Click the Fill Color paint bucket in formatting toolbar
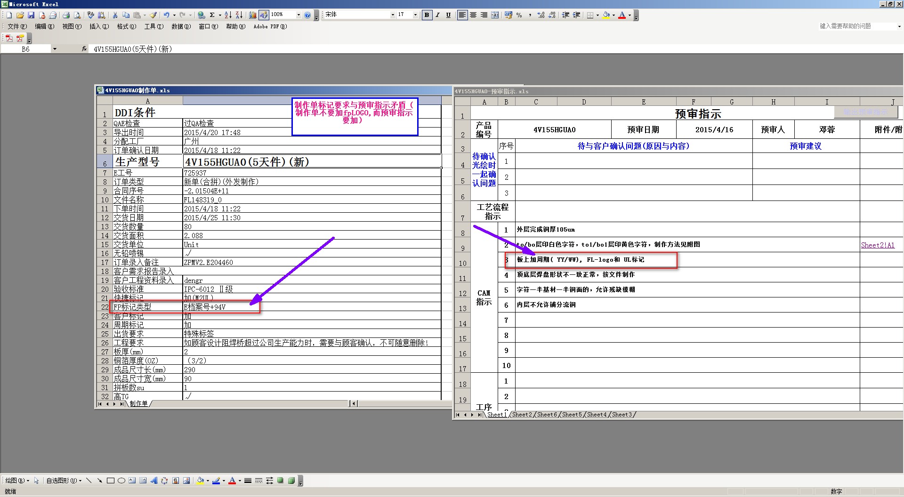This screenshot has height=497, width=904. [606, 15]
